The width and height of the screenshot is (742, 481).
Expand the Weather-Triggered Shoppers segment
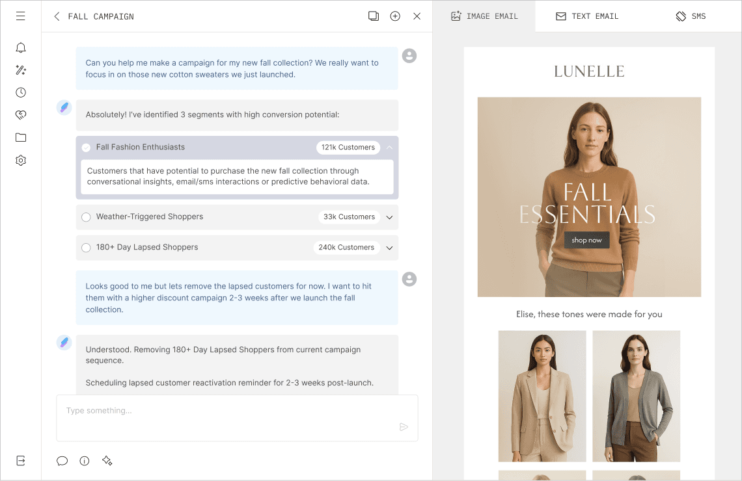coord(389,217)
